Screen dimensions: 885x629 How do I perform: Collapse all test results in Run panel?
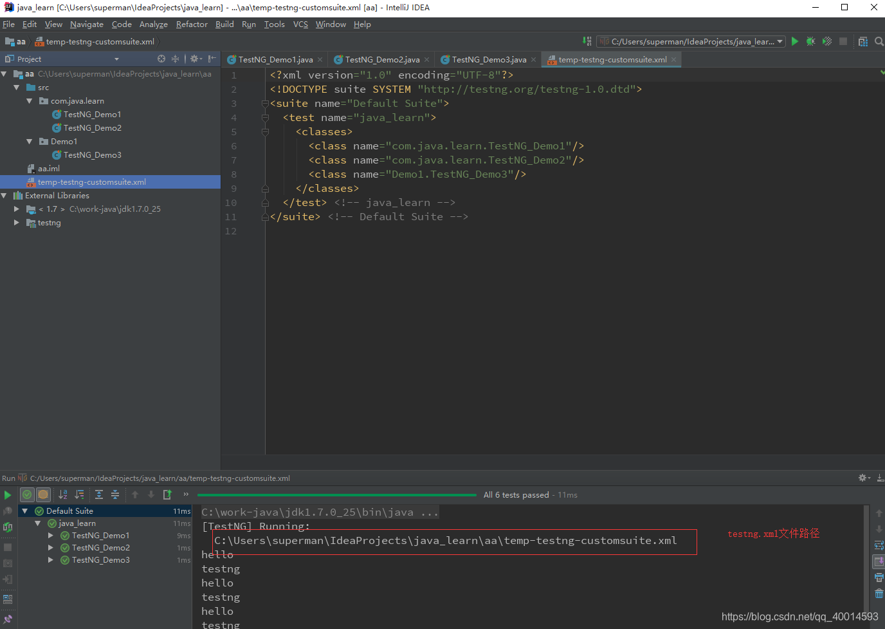[115, 494]
